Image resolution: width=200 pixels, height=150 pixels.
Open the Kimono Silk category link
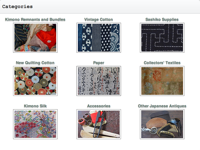(35, 106)
